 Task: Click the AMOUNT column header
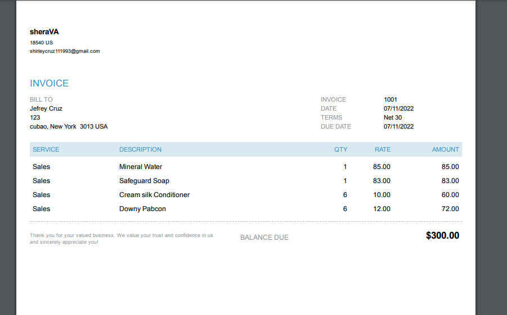coord(446,149)
